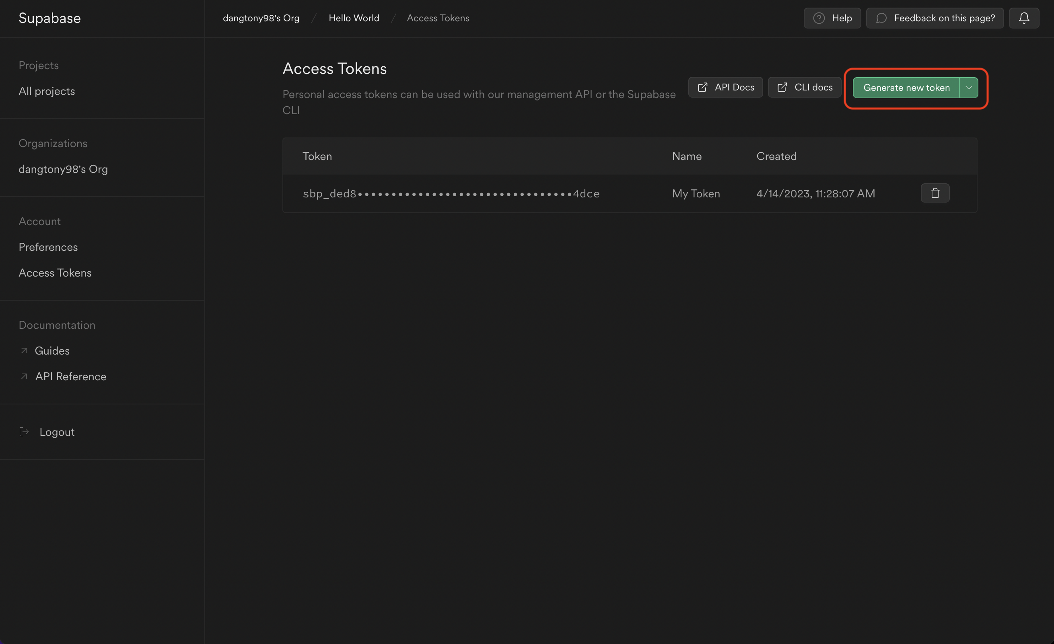Click the external link icon beside API Docs
Viewport: 1054px width, 644px height.
pos(703,87)
